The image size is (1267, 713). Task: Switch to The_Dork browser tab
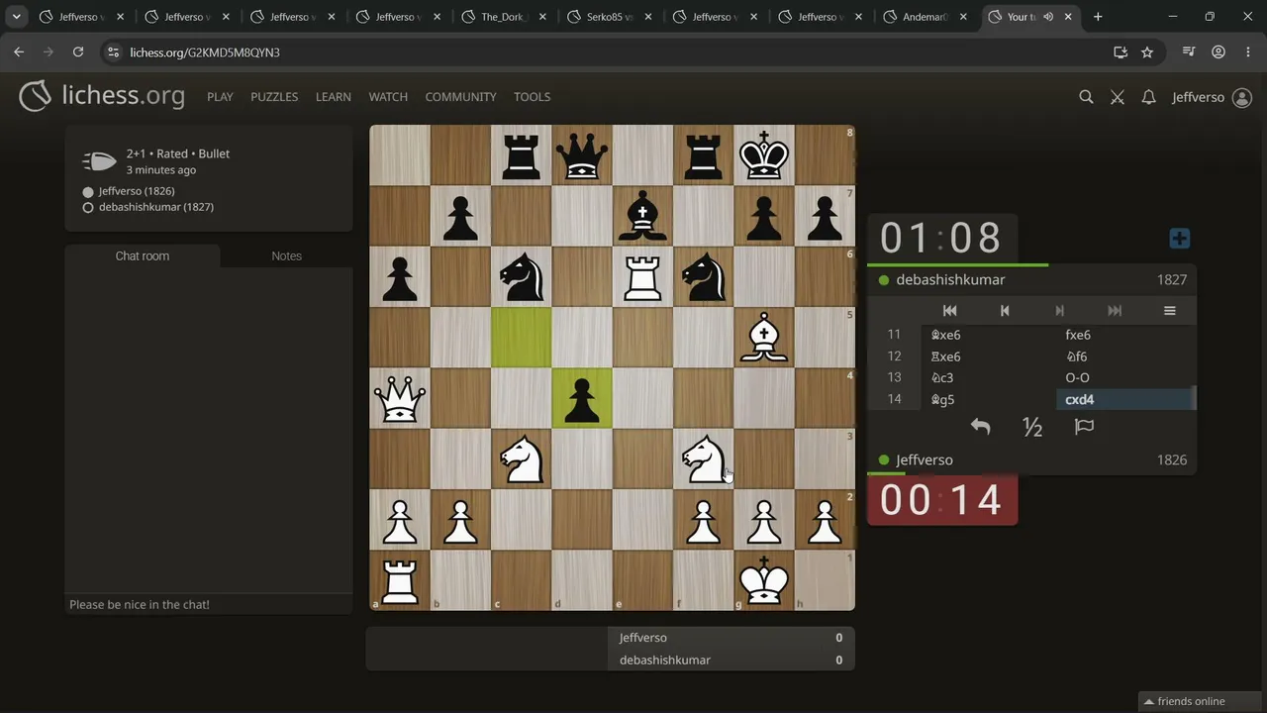click(504, 17)
